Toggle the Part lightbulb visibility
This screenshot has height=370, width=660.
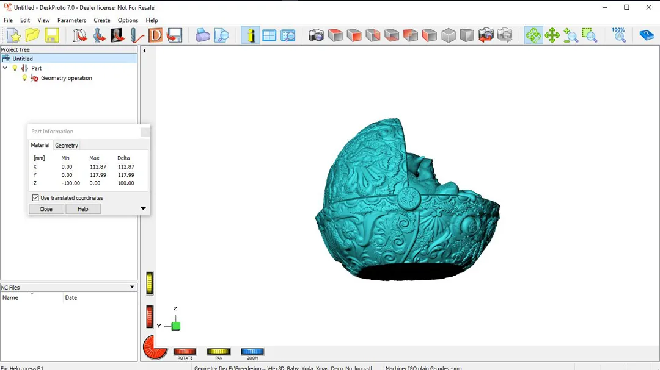(x=15, y=68)
